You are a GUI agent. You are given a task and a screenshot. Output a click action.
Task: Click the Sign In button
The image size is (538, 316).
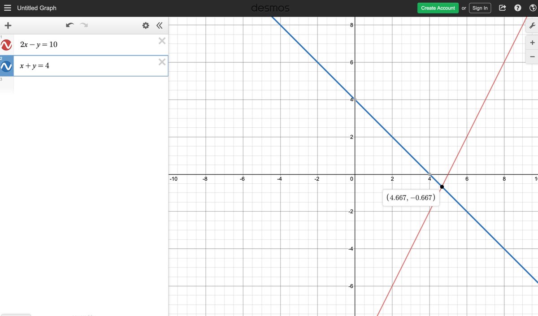click(x=480, y=8)
